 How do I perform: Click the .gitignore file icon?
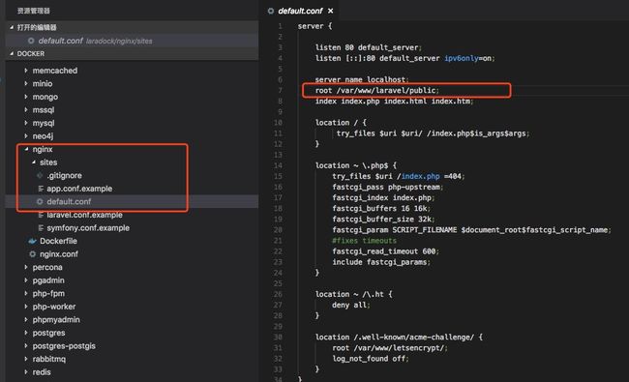click(40, 175)
